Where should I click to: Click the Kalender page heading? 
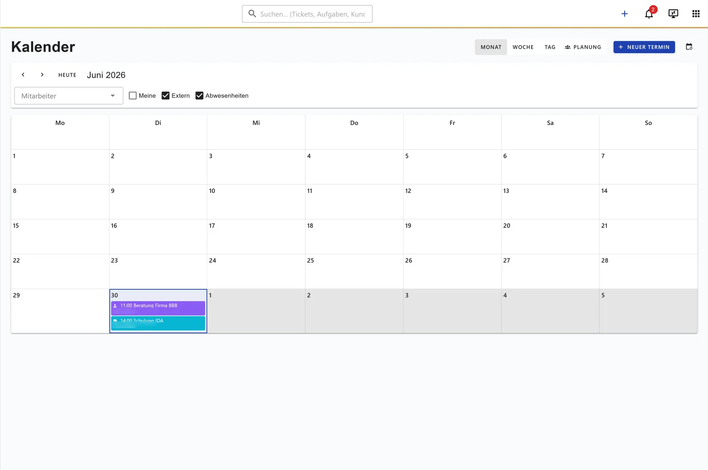point(43,47)
